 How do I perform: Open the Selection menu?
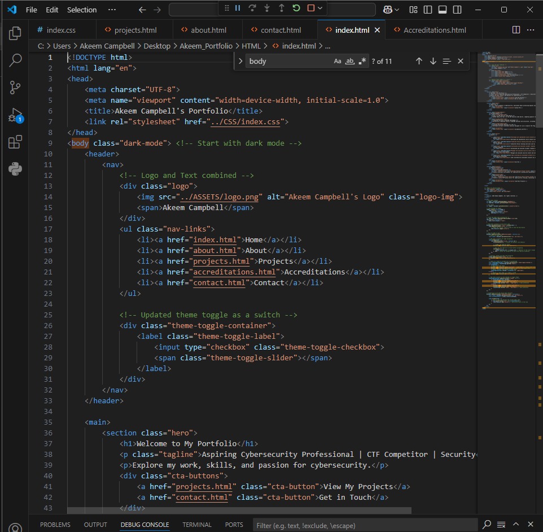[x=82, y=10]
